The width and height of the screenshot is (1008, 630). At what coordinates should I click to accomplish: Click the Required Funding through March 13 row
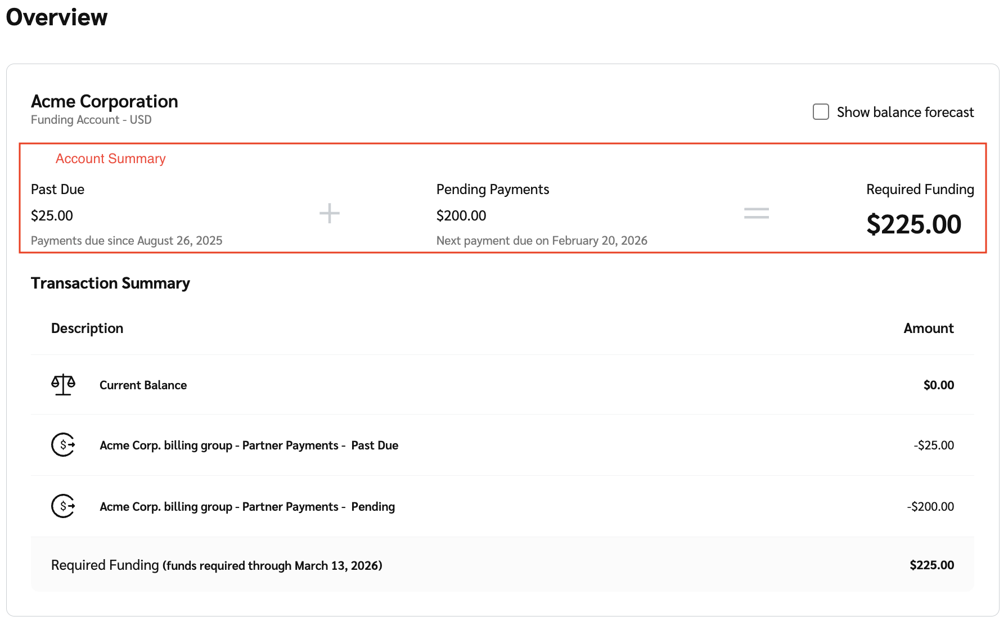click(217, 565)
